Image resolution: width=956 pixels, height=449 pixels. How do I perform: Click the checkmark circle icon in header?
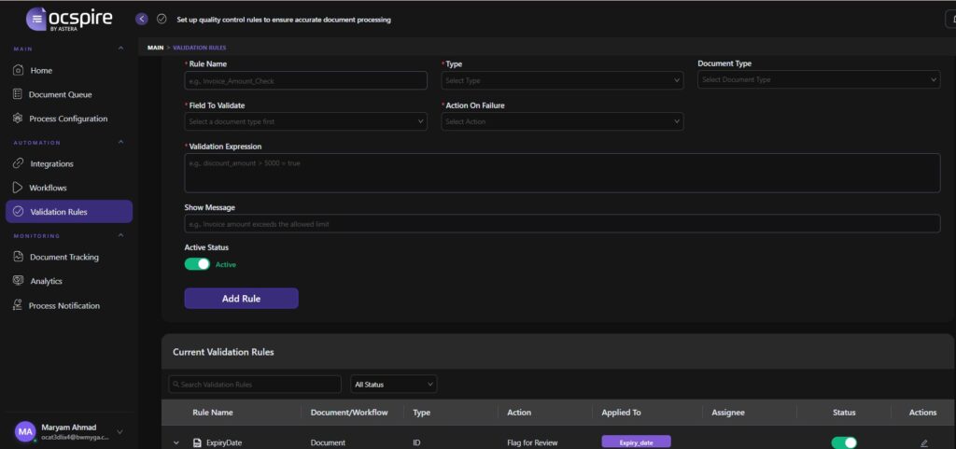pyautogui.click(x=162, y=19)
